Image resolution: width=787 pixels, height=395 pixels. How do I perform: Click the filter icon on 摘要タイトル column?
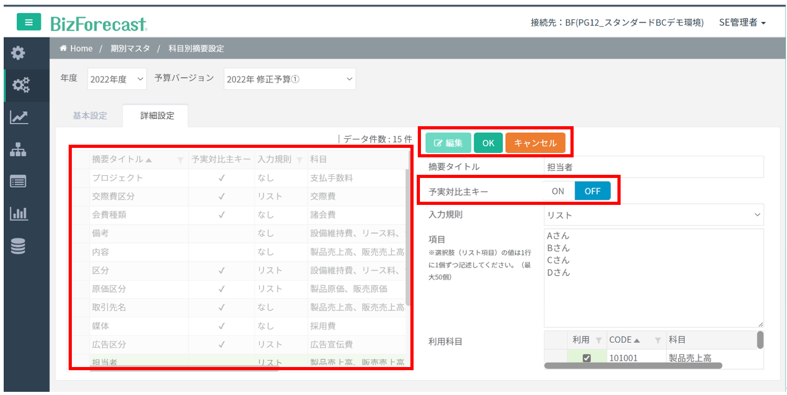point(180,159)
